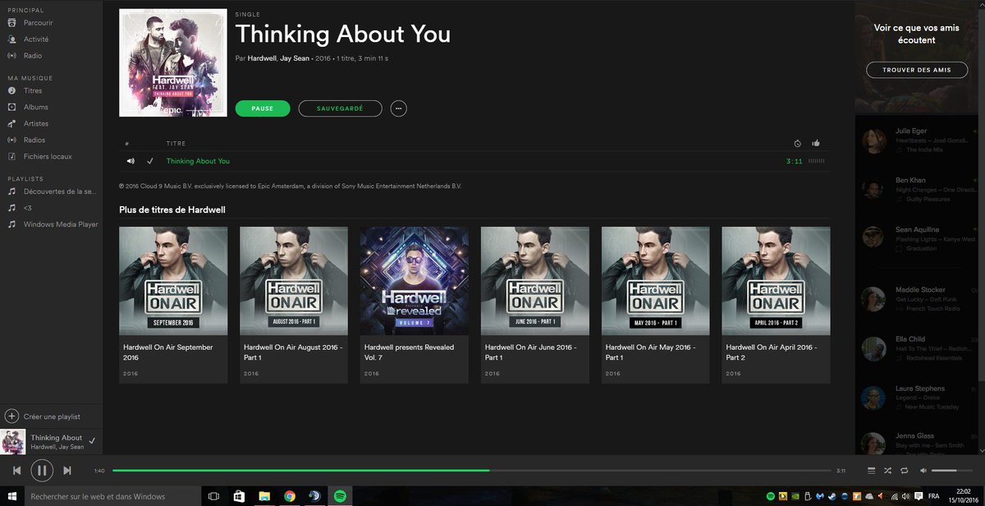
Task: Pause playback with the round player button
Action: pos(42,471)
